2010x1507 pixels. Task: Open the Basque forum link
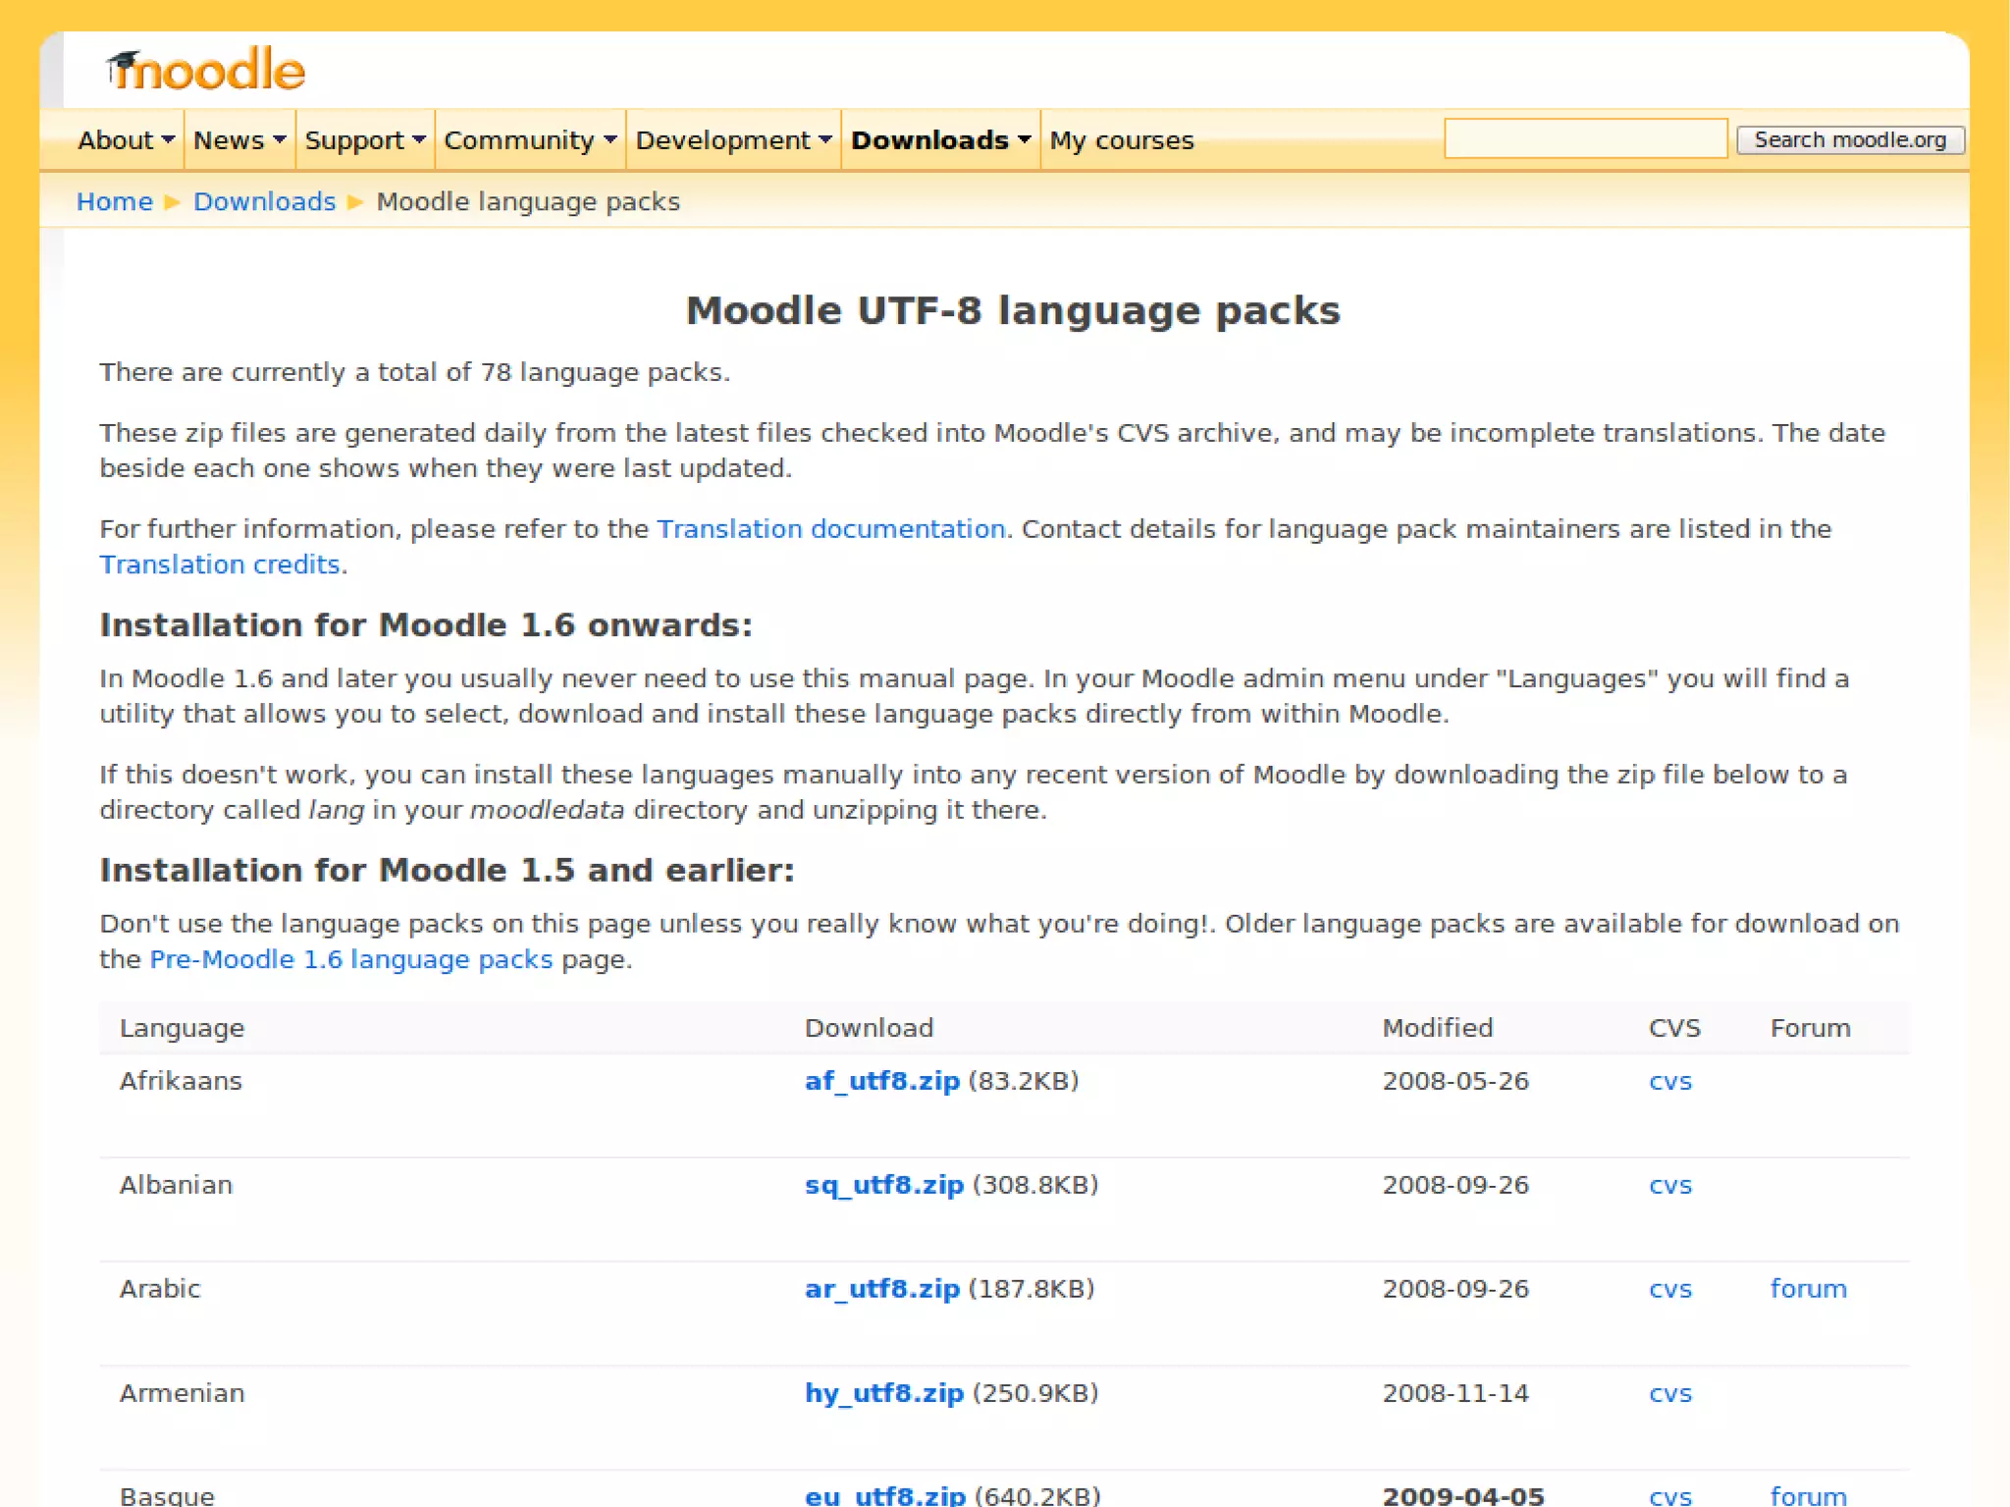coord(1809,1495)
